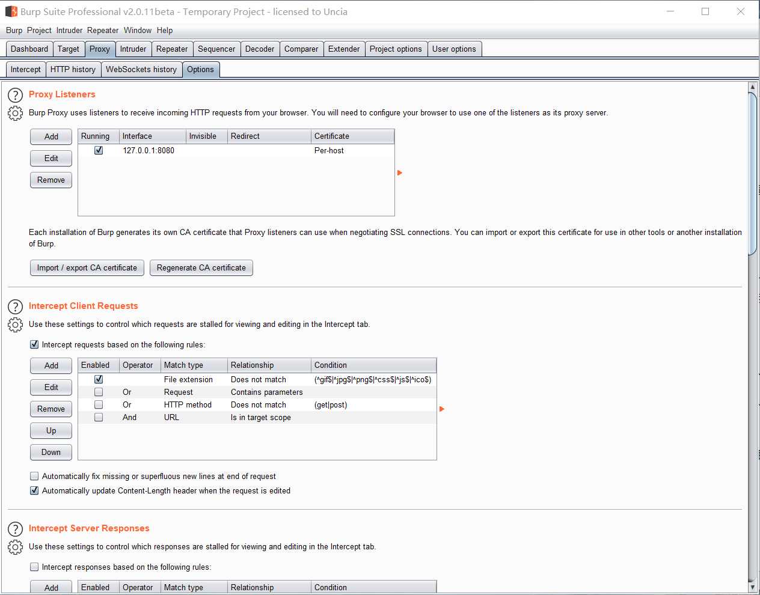Screen dimensions: 760x595
Task: Sort listeners by Interface column header
Action: click(x=153, y=136)
